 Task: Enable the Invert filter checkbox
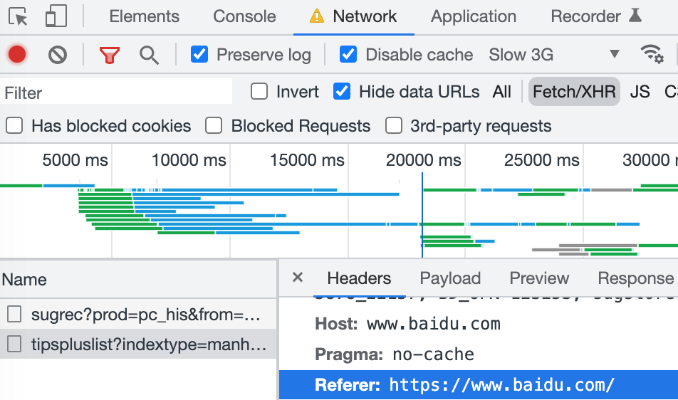point(259,91)
